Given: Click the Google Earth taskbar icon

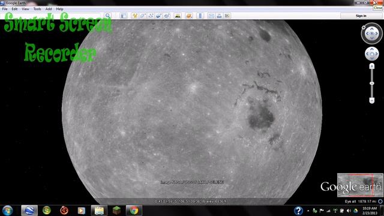Looking at the screenshot, I should click(x=29, y=211).
